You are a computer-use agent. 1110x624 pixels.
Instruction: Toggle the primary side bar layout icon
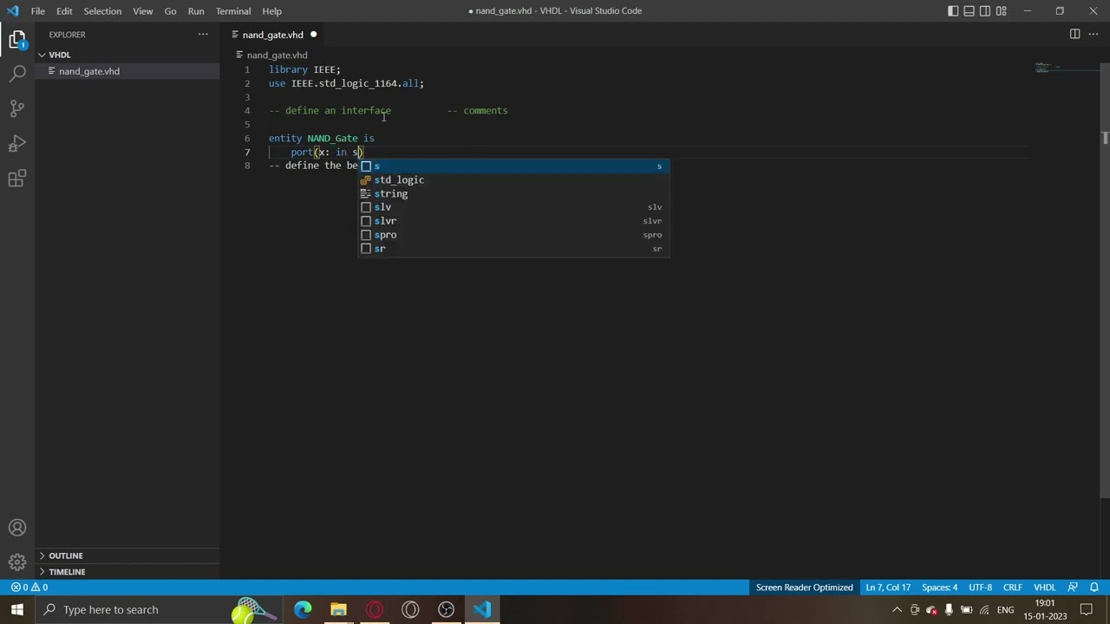tap(953, 11)
